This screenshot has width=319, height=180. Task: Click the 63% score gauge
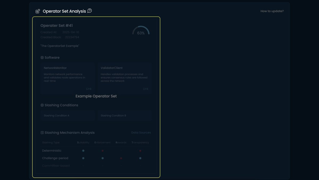pos(141,31)
